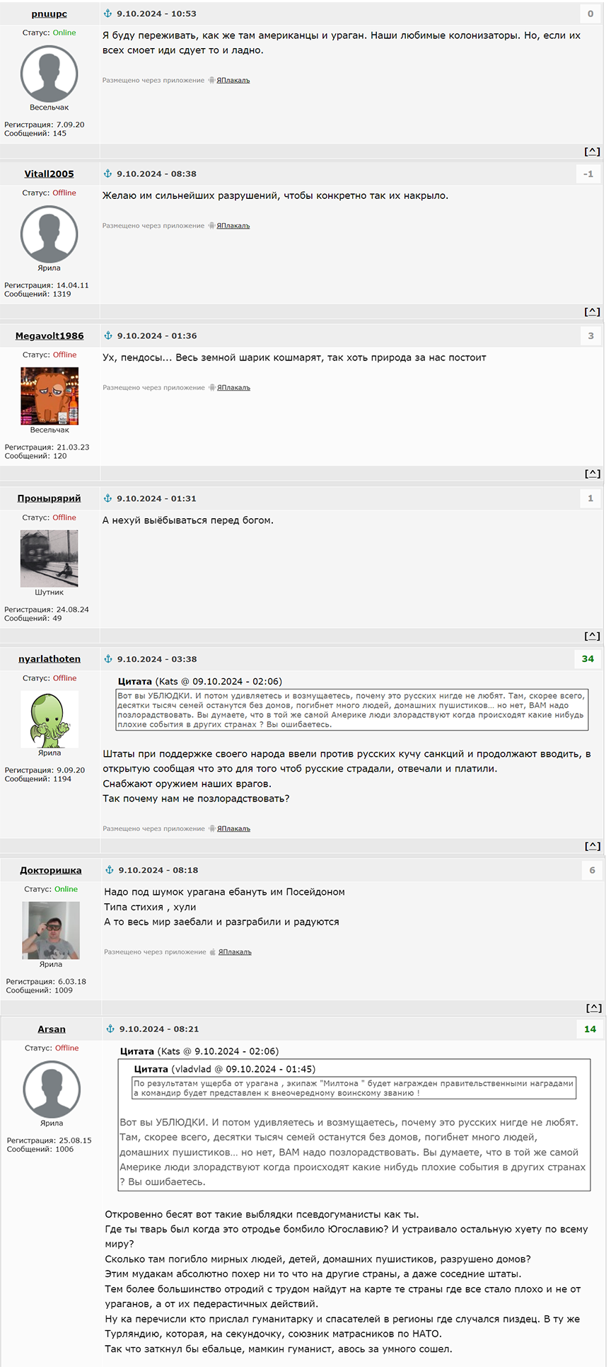Click rating score 14 on Arsan's post
The image size is (611, 1367).
(590, 1029)
